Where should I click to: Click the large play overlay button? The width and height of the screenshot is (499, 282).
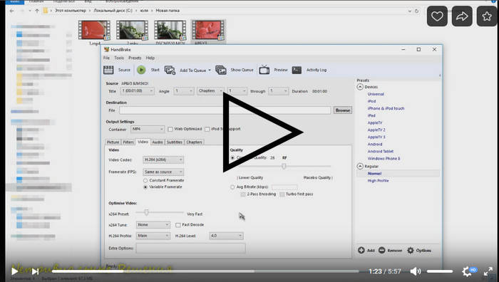pyautogui.click(x=262, y=132)
